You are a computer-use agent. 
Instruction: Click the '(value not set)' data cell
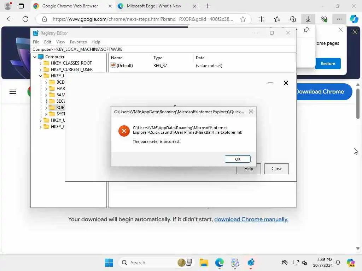[x=209, y=66]
